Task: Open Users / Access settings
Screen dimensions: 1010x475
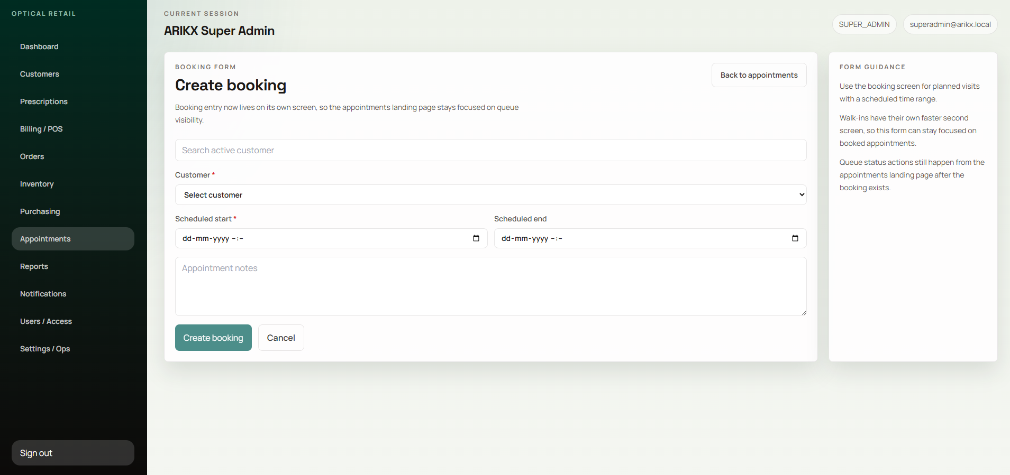Action: [46, 321]
